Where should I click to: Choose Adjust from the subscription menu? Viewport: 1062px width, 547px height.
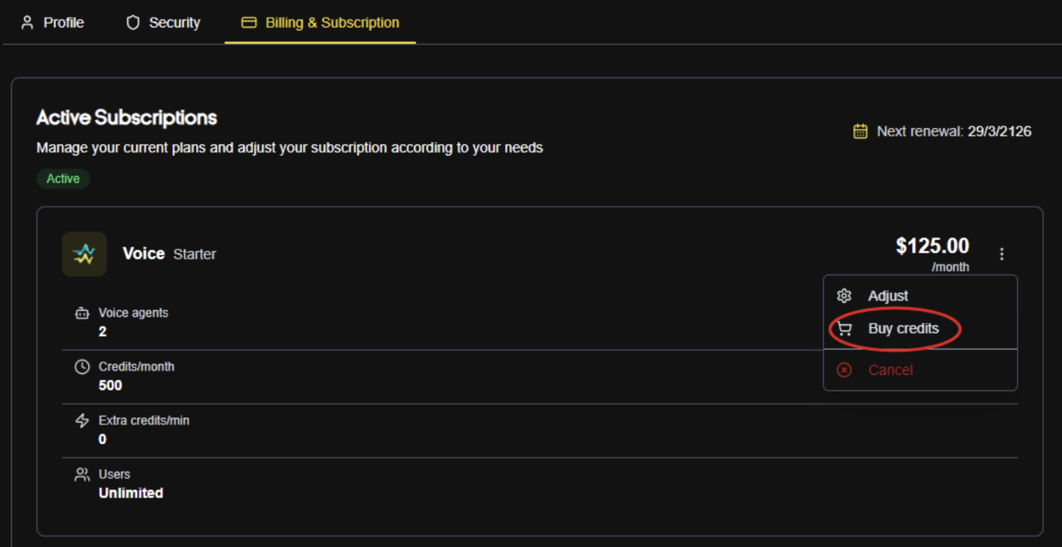pyautogui.click(x=888, y=295)
